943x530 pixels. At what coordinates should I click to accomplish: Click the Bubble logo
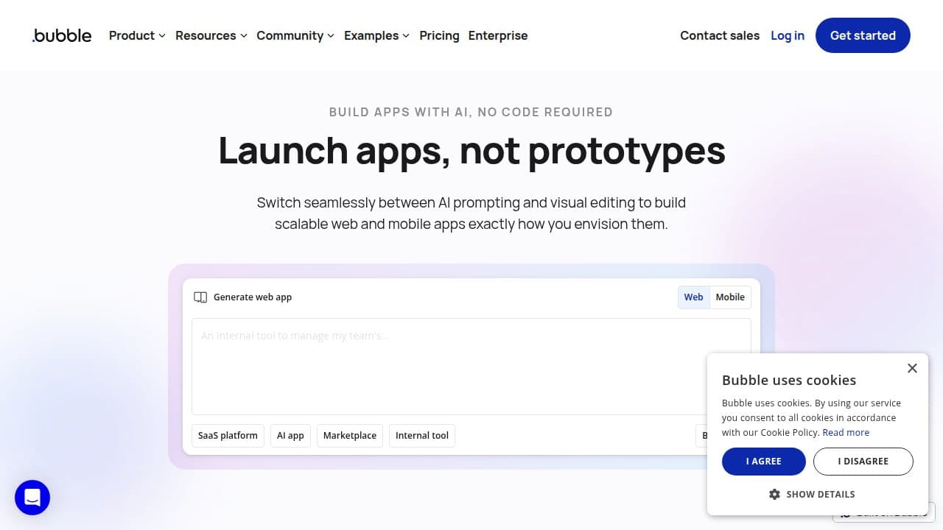tap(62, 35)
